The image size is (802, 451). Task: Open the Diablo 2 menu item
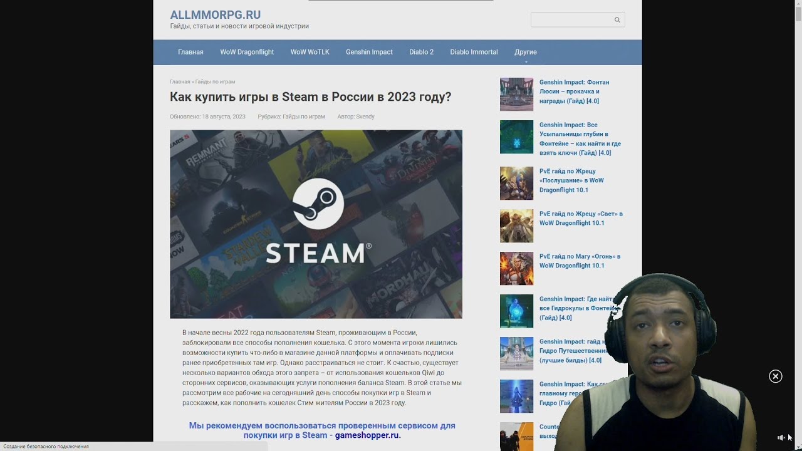click(x=421, y=52)
